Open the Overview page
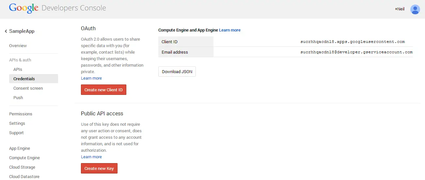 (x=18, y=46)
